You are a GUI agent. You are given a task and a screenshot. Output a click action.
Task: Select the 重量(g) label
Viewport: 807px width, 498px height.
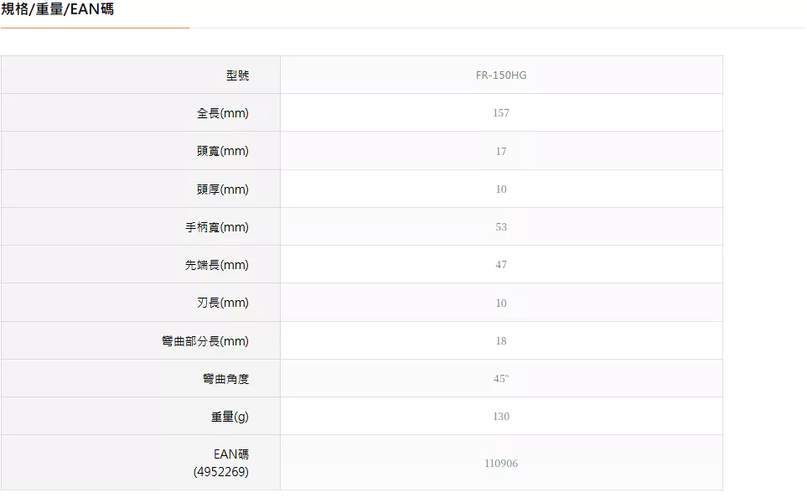pyautogui.click(x=230, y=417)
